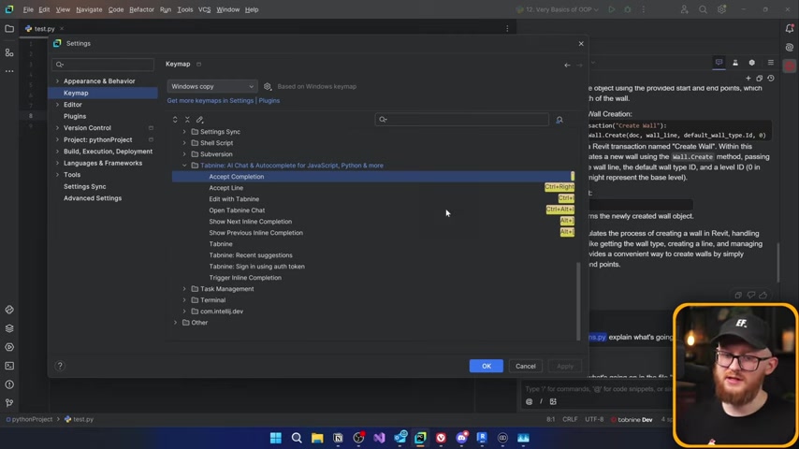Click the Find Actions by Shortcut icon
Viewport: 799px width, 449px height.
(x=559, y=120)
